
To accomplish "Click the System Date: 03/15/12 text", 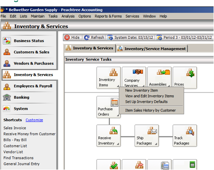I will (134, 38).
